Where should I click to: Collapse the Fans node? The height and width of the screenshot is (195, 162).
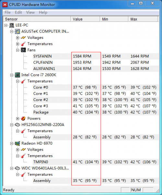click(x=17, y=50)
